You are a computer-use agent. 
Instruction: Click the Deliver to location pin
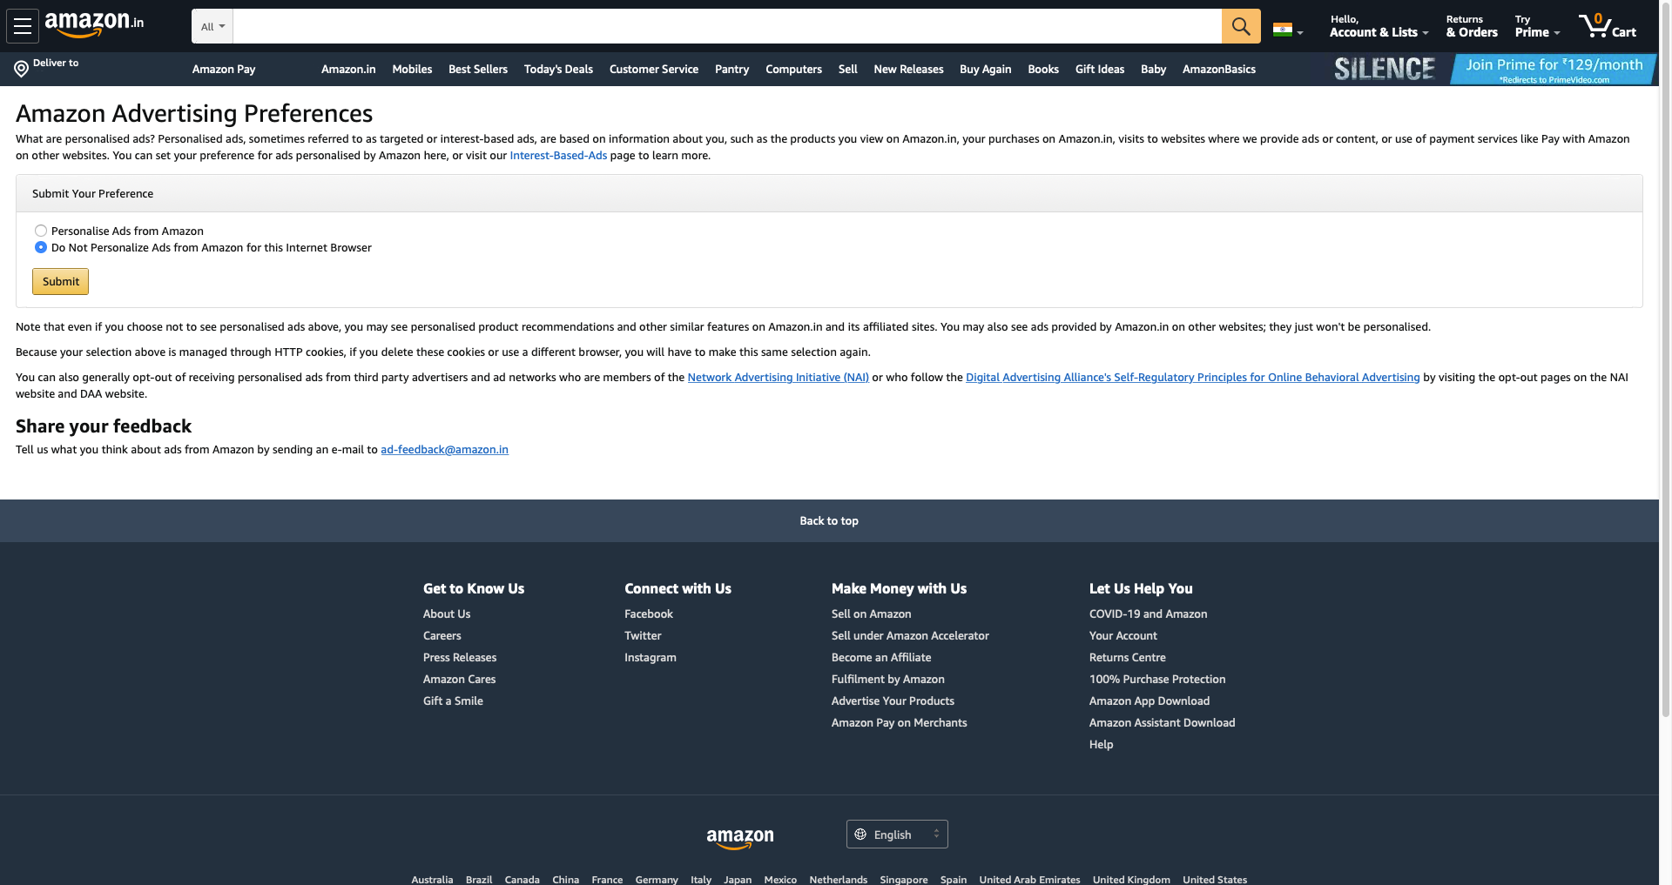(22, 69)
